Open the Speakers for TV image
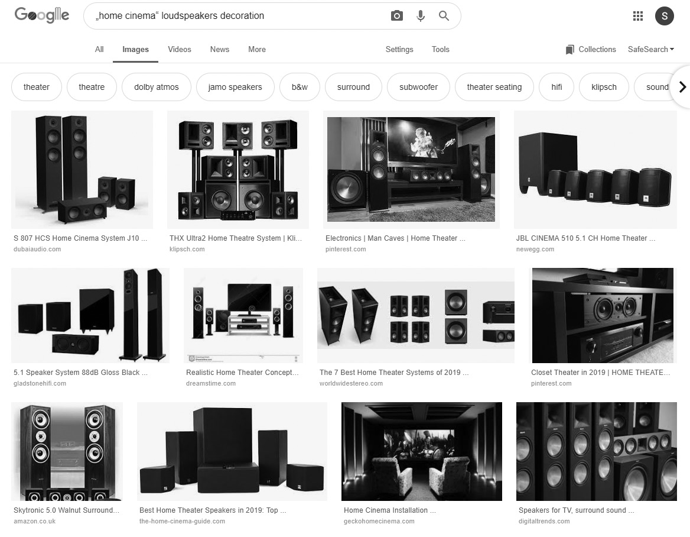 [x=596, y=451]
